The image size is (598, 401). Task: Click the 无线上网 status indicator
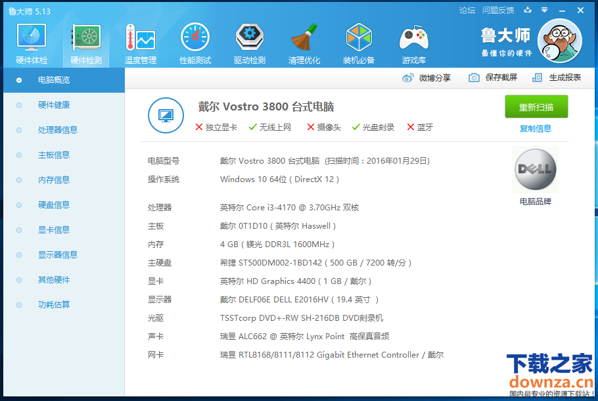[269, 128]
